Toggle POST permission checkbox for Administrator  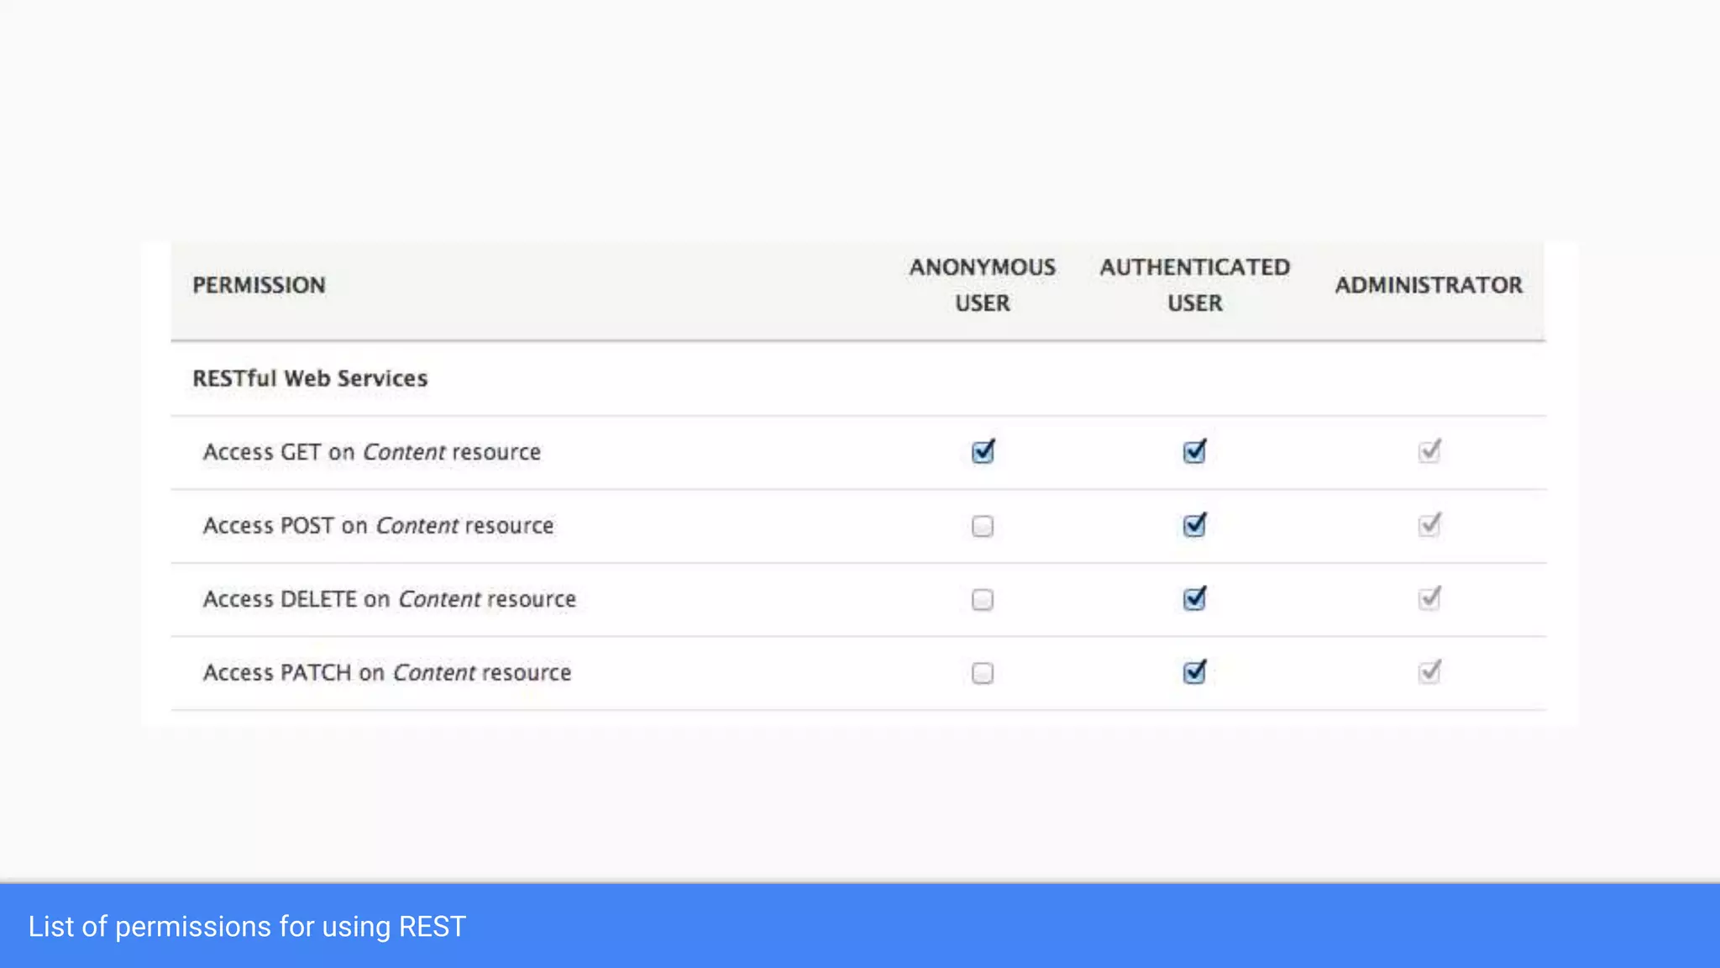coord(1429,525)
